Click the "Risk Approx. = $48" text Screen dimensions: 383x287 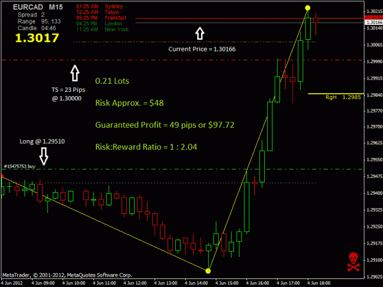(129, 103)
